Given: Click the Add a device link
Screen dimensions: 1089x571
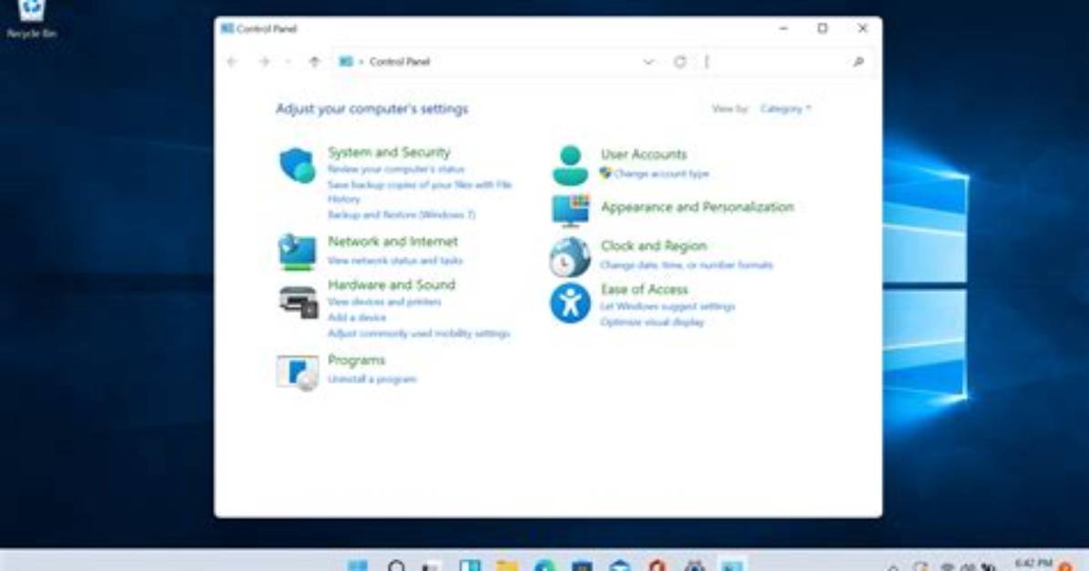Looking at the screenshot, I should (x=356, y=317).
